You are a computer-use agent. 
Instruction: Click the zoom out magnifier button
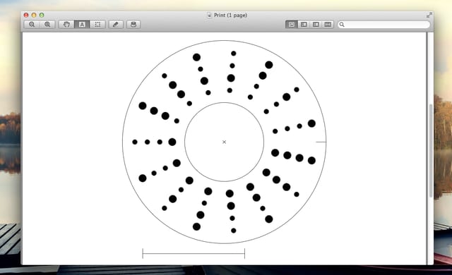[x=32, y=25]
